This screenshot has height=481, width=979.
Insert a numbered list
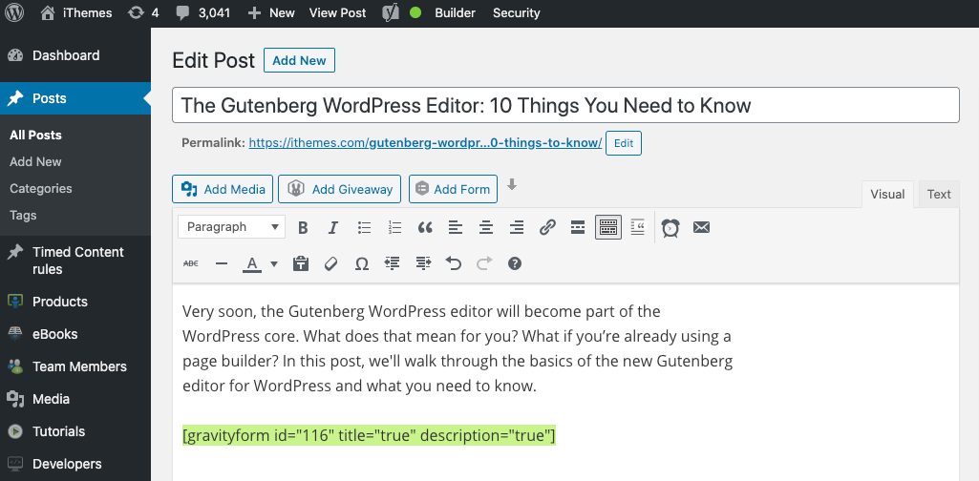click(394, 228)
